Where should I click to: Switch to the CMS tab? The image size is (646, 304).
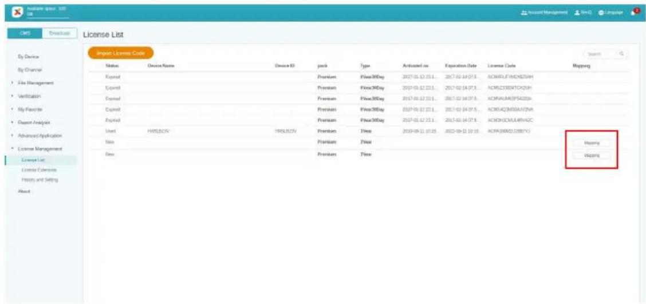(24, 34)
